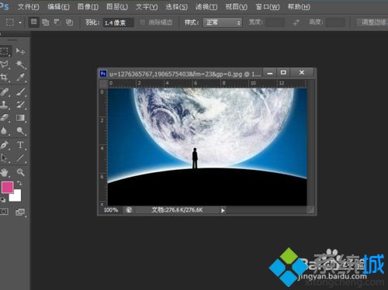The width and height of the screenshot is (388, 290).
Task: Change screen mode from toolbox
Action: 20,212
